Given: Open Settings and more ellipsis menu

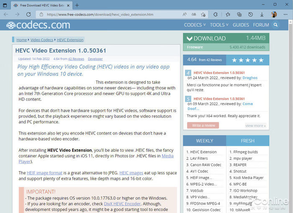Looking at the screenshot, I should point(285,14).
